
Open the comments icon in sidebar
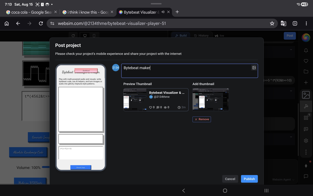(306, 129)
